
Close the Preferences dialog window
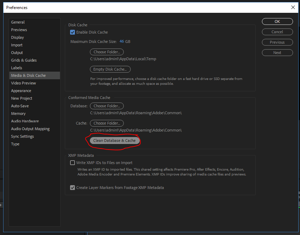click(x=293, y=7)
